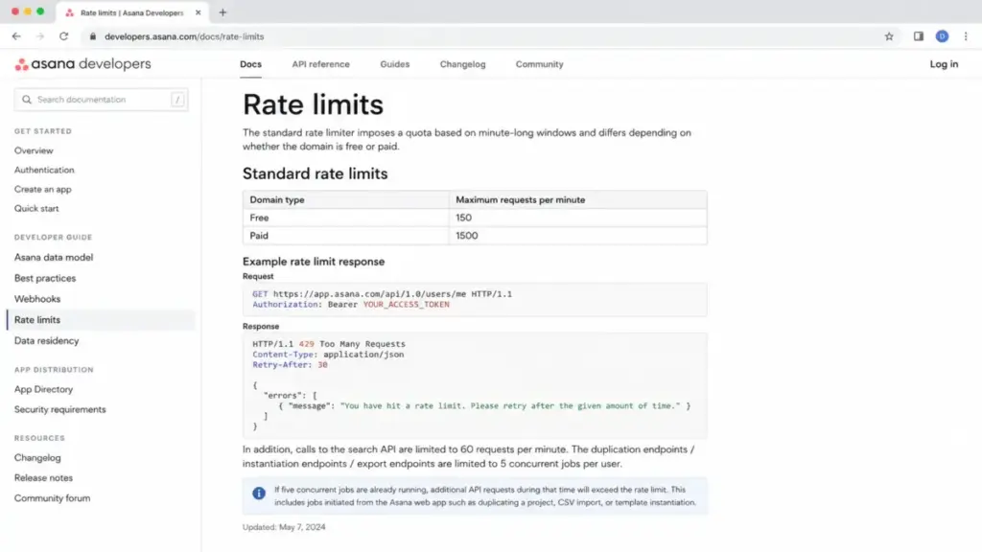Switch to the Guides tab
Image resolution: width=982 pixels, height=552 pixels.
pos(394,64)
